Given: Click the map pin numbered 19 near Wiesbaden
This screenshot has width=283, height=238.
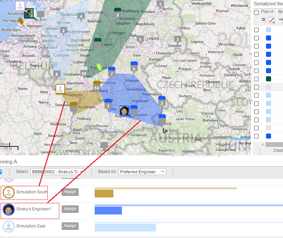Looking at the screenshot, I should click(84, 74).
